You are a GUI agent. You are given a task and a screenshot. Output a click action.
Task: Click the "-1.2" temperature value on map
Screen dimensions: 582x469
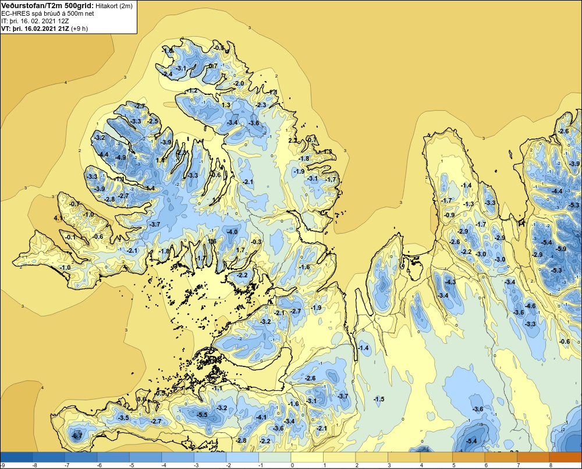point(192,91)
